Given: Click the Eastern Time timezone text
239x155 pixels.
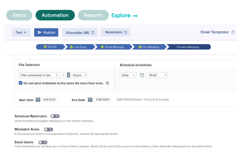Looking at the screenshot, I should (143, 100).
